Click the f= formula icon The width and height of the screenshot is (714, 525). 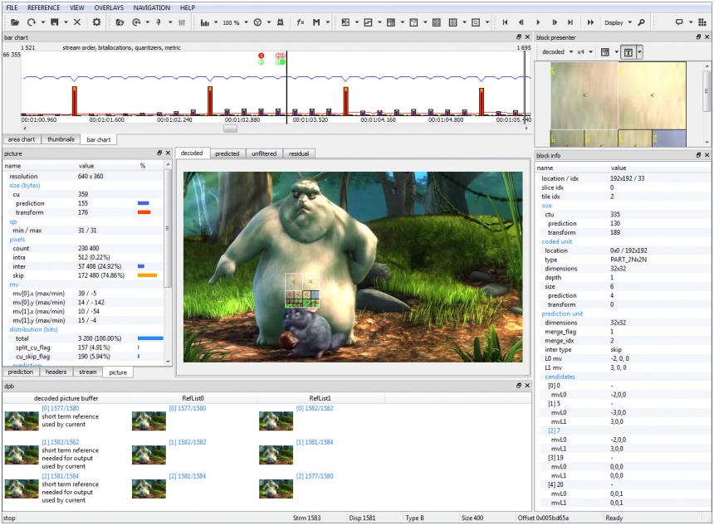(x=300, y=22)
